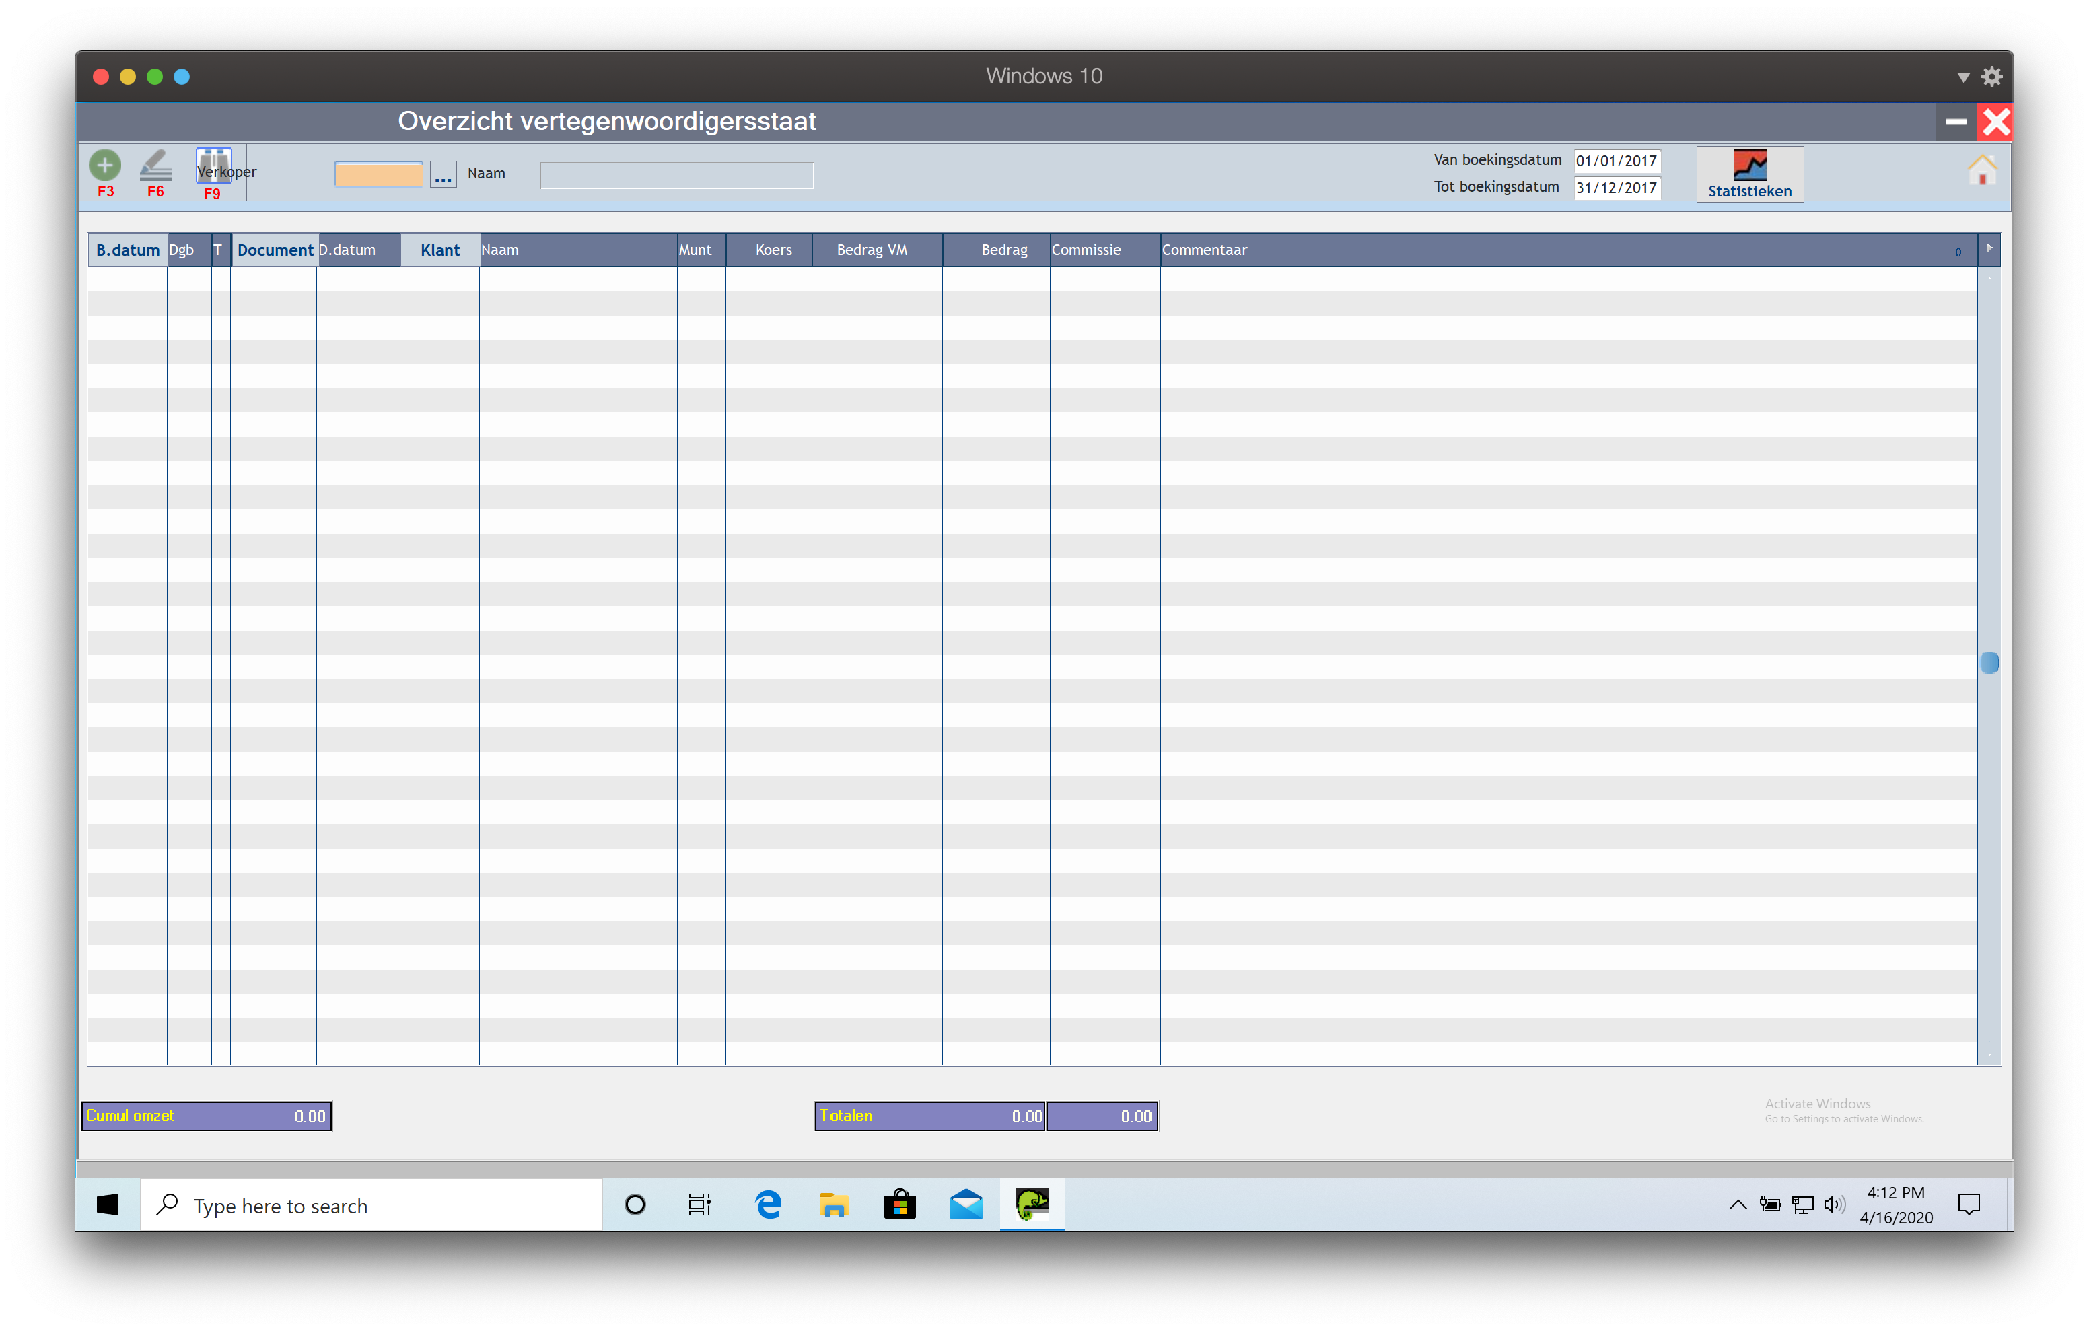Click the F6 eraser icon
Screen dimensions: 2089x1331
pos(156,165)
